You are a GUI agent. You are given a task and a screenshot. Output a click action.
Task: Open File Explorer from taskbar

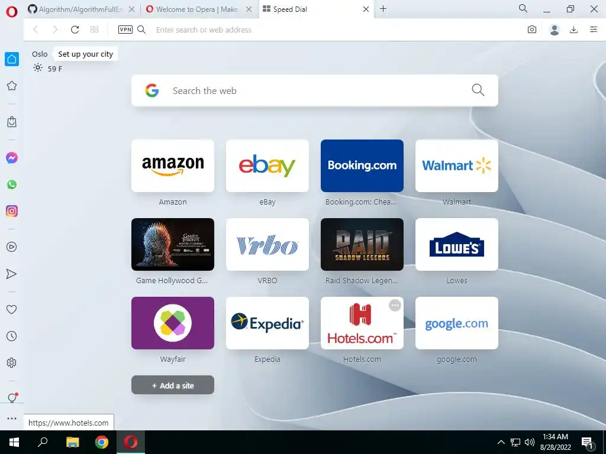click(x=72, y=442)
